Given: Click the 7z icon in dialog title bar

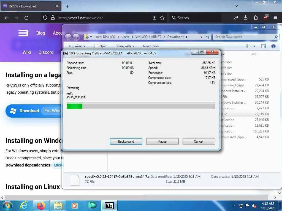Looking at the screenshot, I should tap(66, 53).
